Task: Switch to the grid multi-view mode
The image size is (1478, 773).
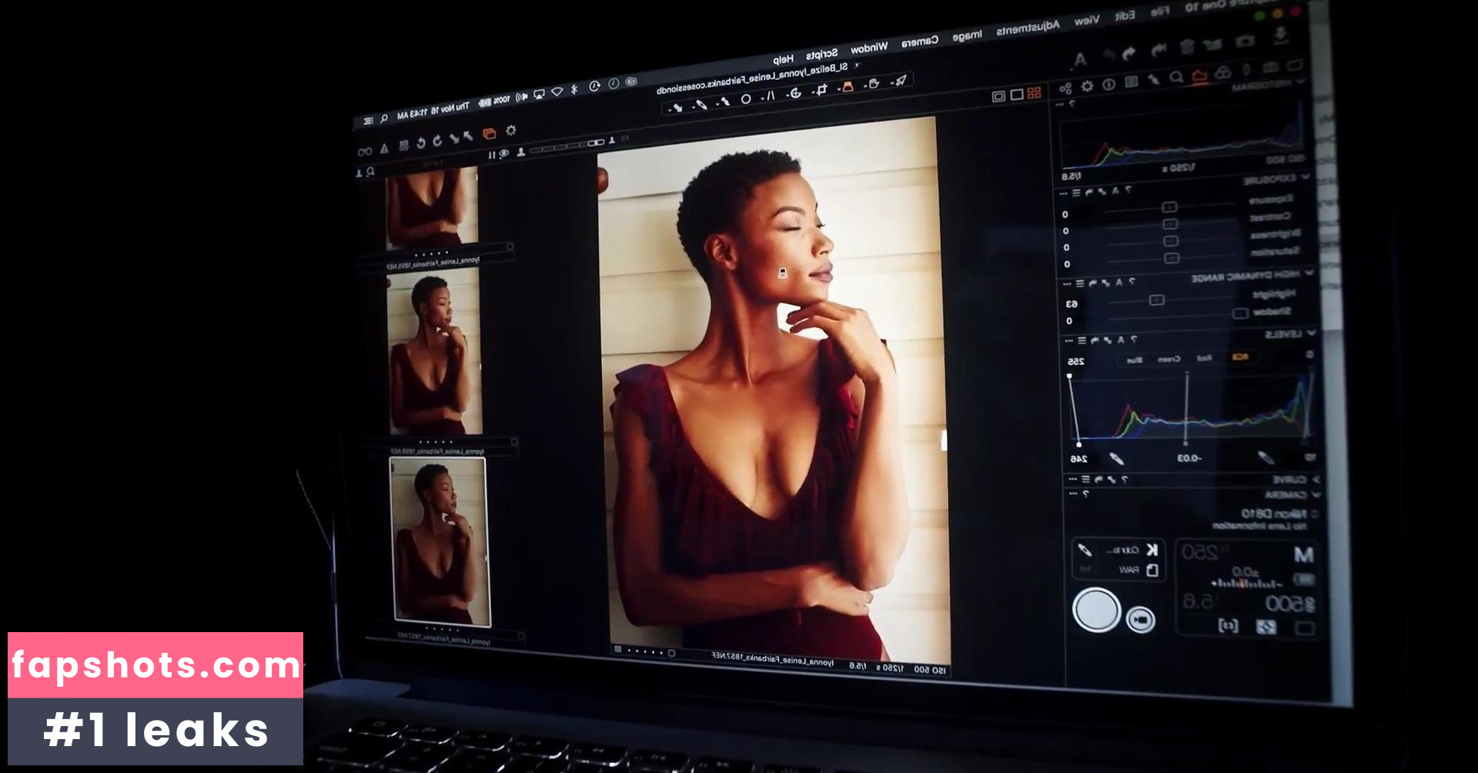Action: [1034, 93]
